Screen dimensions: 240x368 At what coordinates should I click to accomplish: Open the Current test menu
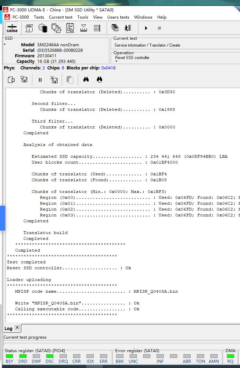(61, 17)
